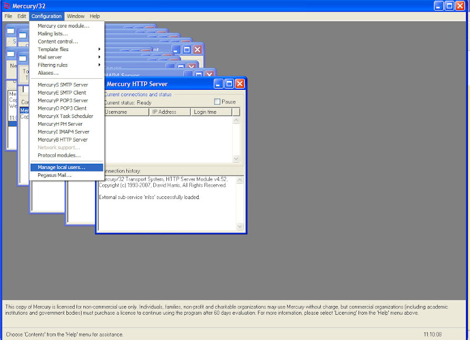Expand the Template files submenu
Viewport: 470px width, 340px height.
point(66,49)
